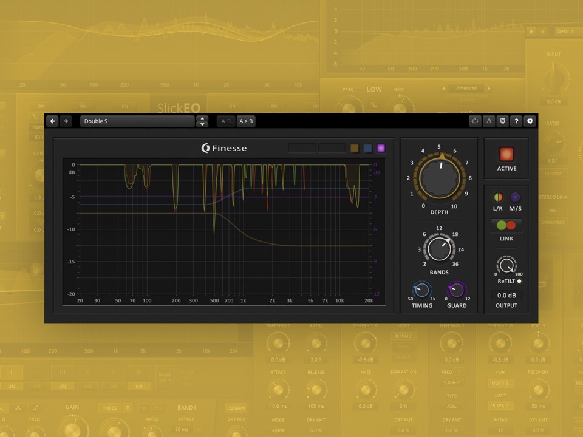This screenshot has height=437, width=583.
Task: Click the small icon right of THRES button
Action: click(128, 408)
